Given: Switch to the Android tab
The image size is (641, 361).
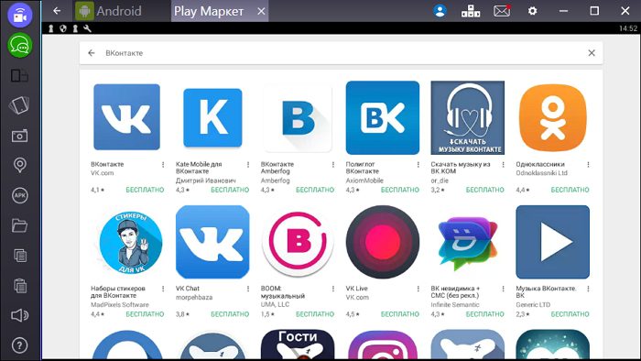Looking at the screenshot, I should pos(109,11).
